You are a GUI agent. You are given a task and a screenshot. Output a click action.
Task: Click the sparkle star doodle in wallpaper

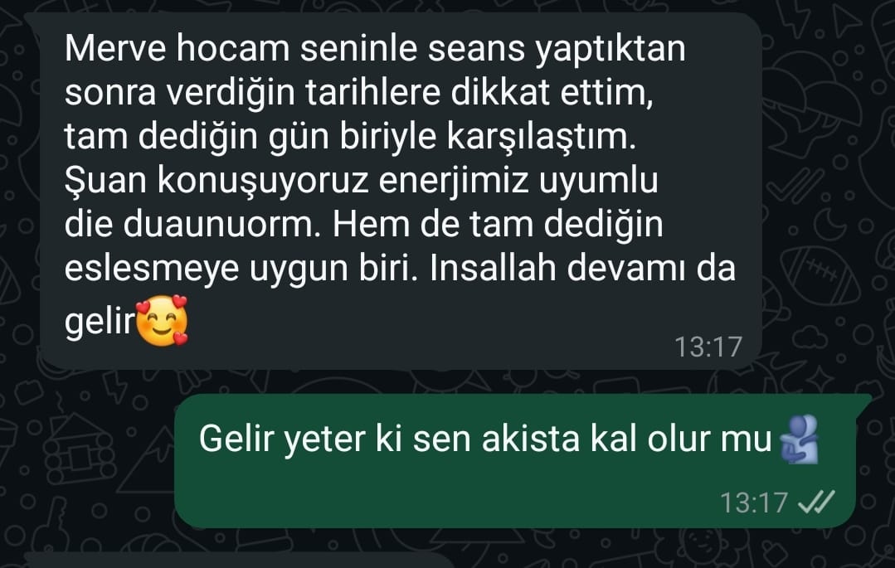pos(821,379)
